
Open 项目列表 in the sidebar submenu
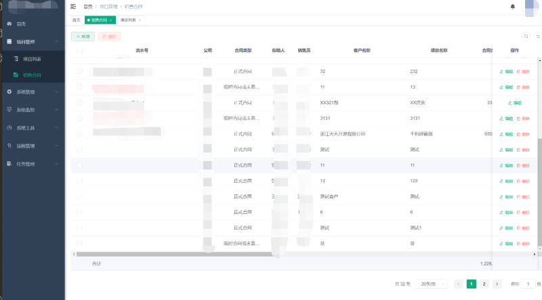(x=32, y=59)
